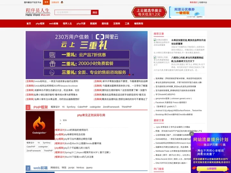
Task: Open sidebar link 学习NodeMCU的GPIO
Action: click(x=166, y=95)
